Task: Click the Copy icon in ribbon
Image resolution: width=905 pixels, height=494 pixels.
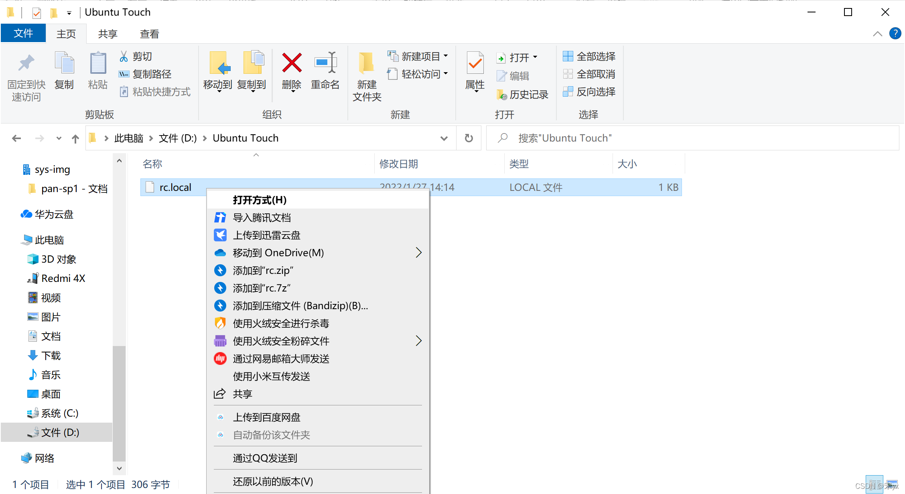Action: coord(64,63)
